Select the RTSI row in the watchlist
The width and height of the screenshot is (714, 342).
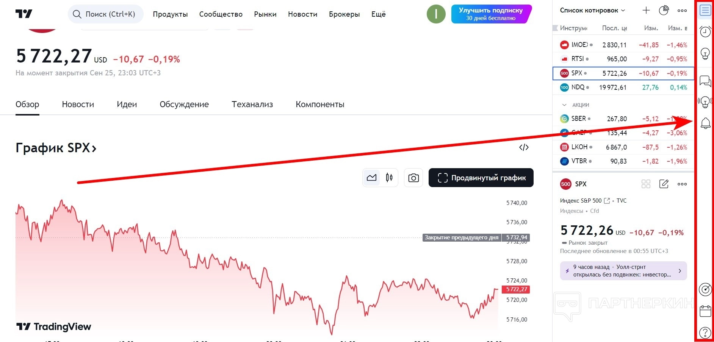tap(623, 59)
